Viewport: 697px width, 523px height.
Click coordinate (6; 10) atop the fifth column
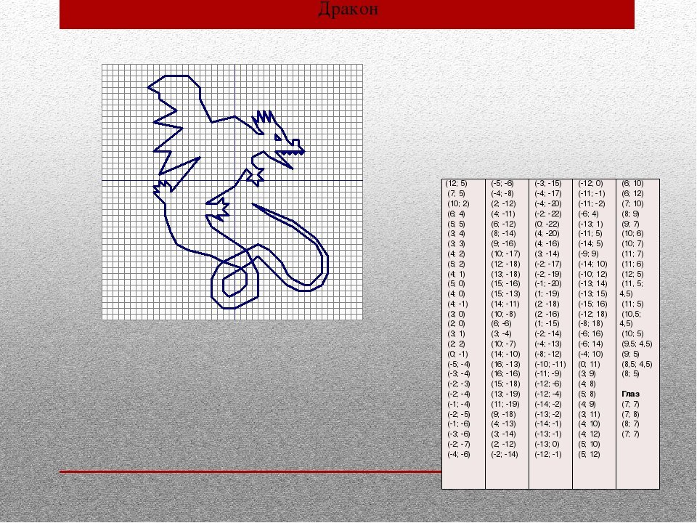click(632, 183)
